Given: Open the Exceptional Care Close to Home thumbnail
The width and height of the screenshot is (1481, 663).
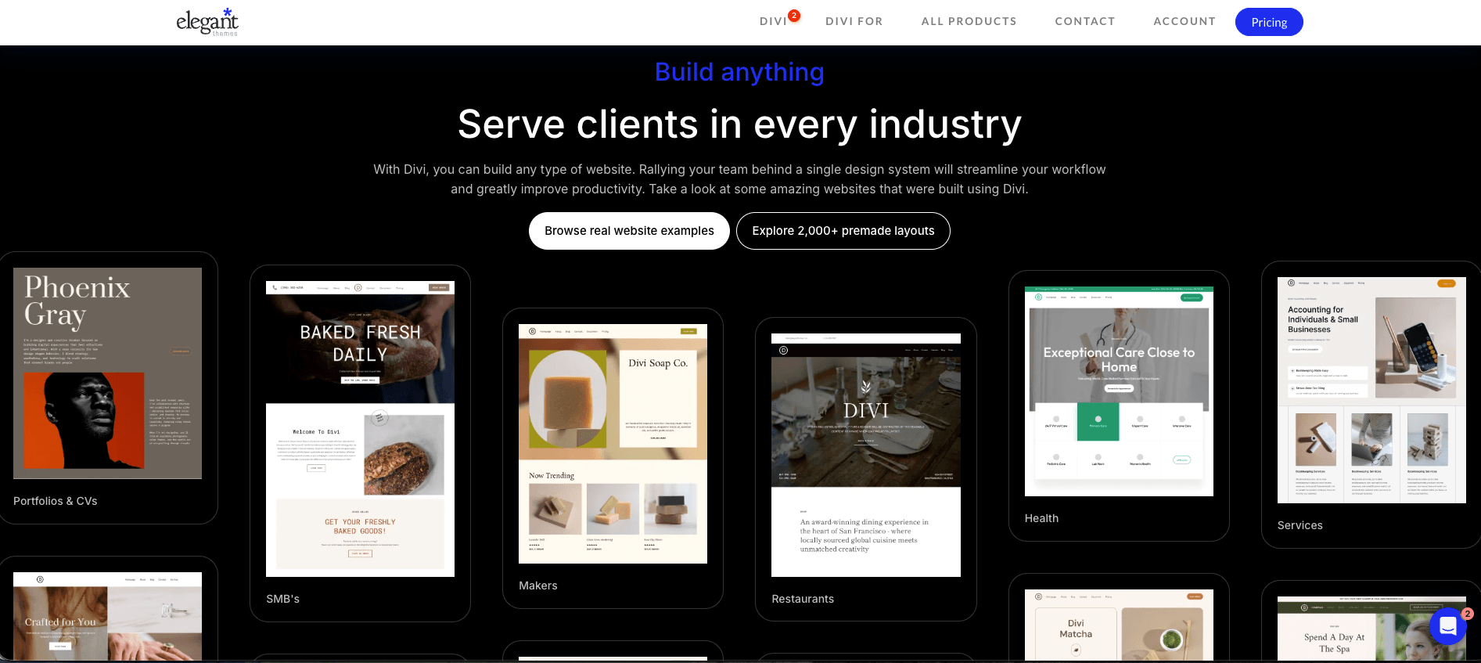Looking at the screenshot, I should tap(1119, 391).
